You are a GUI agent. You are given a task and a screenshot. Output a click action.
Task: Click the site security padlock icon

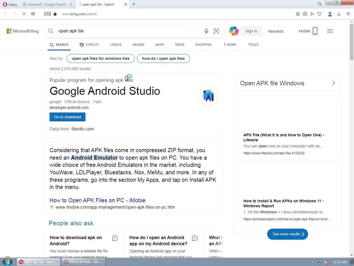click(55, 14)
